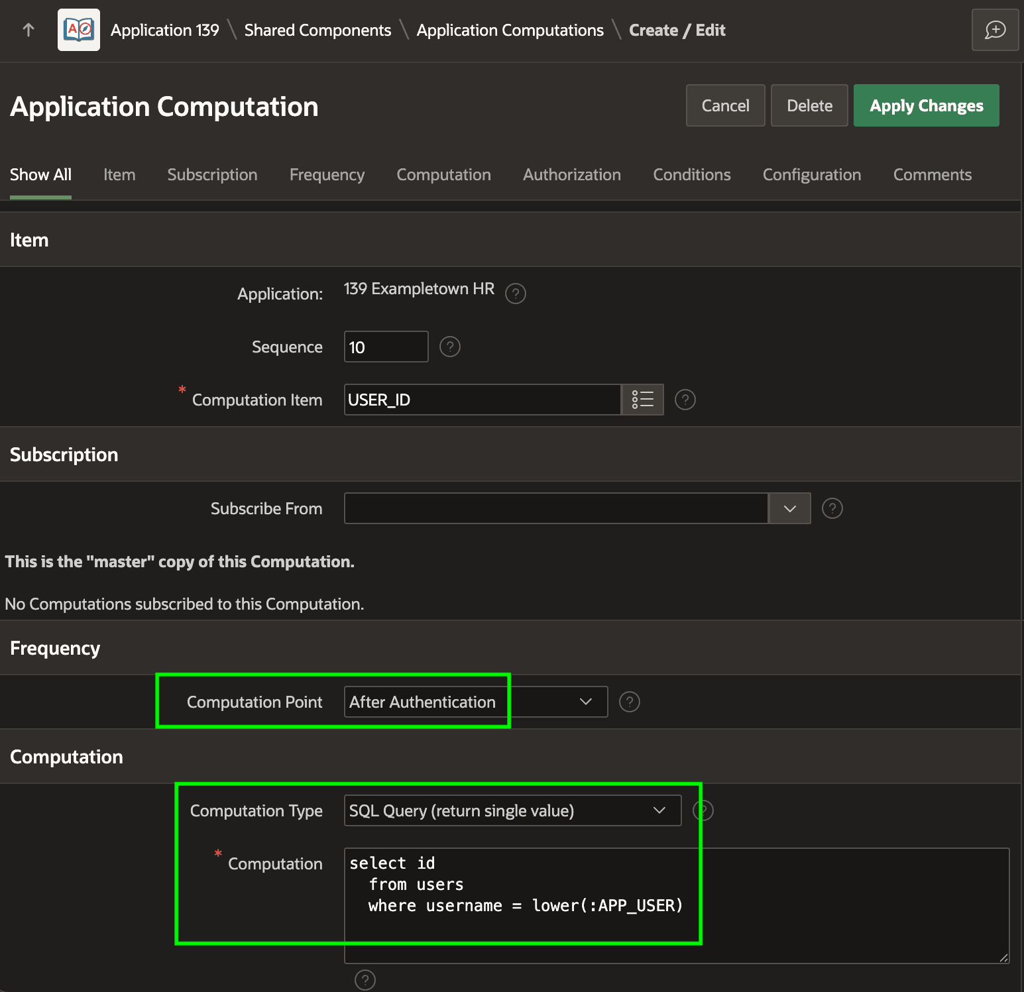Go to Application 139 breadcrumb
The image size is (1024, 992).
[165, 30]
